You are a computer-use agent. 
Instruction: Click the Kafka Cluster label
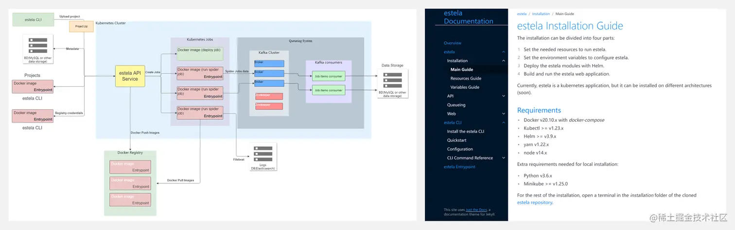tap(269, 52)
